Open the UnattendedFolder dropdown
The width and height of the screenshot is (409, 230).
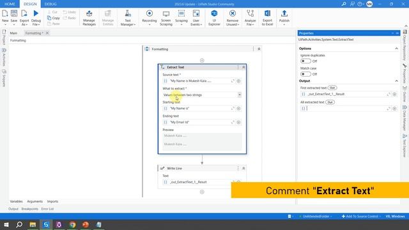316,217
